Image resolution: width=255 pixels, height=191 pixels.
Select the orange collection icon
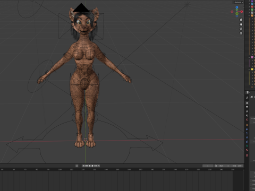point(252,15)
